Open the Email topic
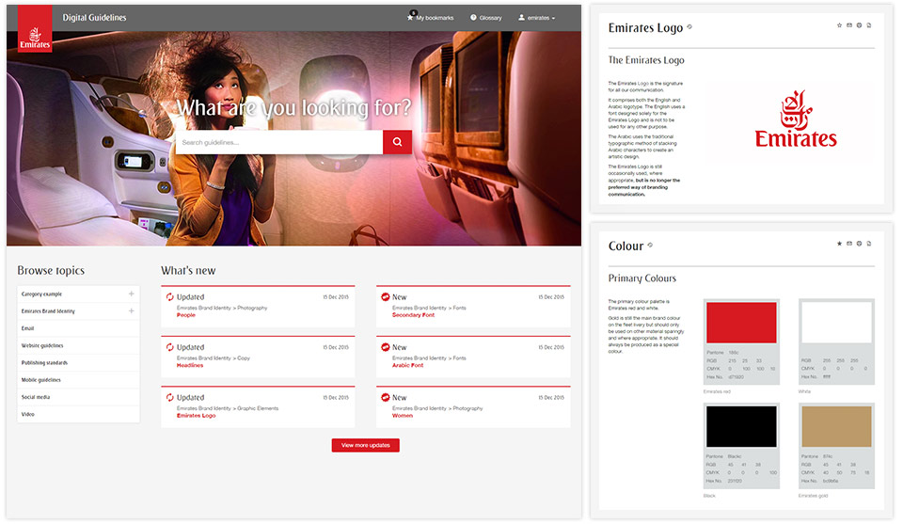 78,328
